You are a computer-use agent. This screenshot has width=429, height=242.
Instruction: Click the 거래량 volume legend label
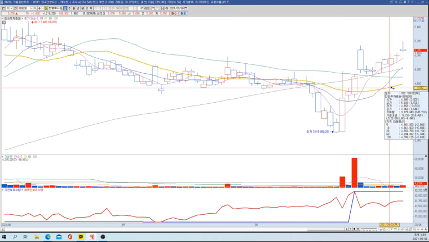point(8,157)
